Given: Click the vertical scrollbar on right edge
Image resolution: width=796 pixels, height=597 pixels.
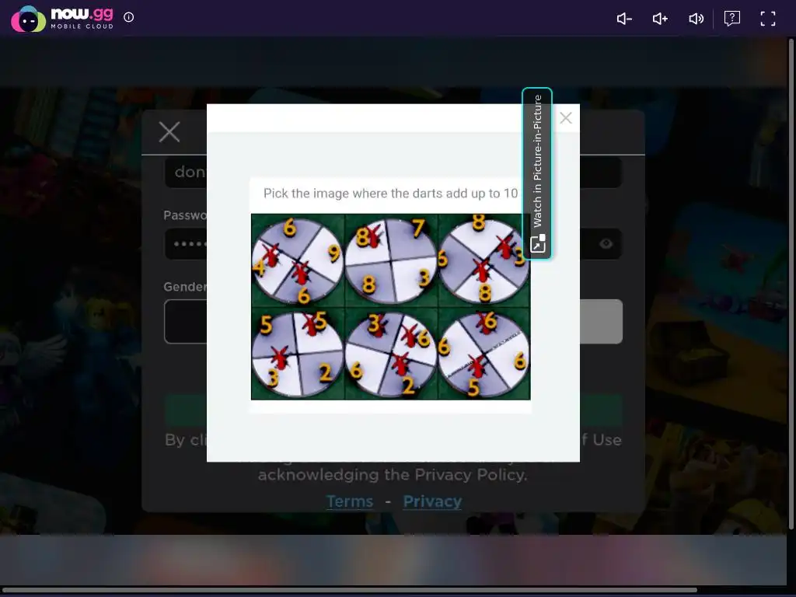Looking at the screenshot, I should (x=791, y=285).
